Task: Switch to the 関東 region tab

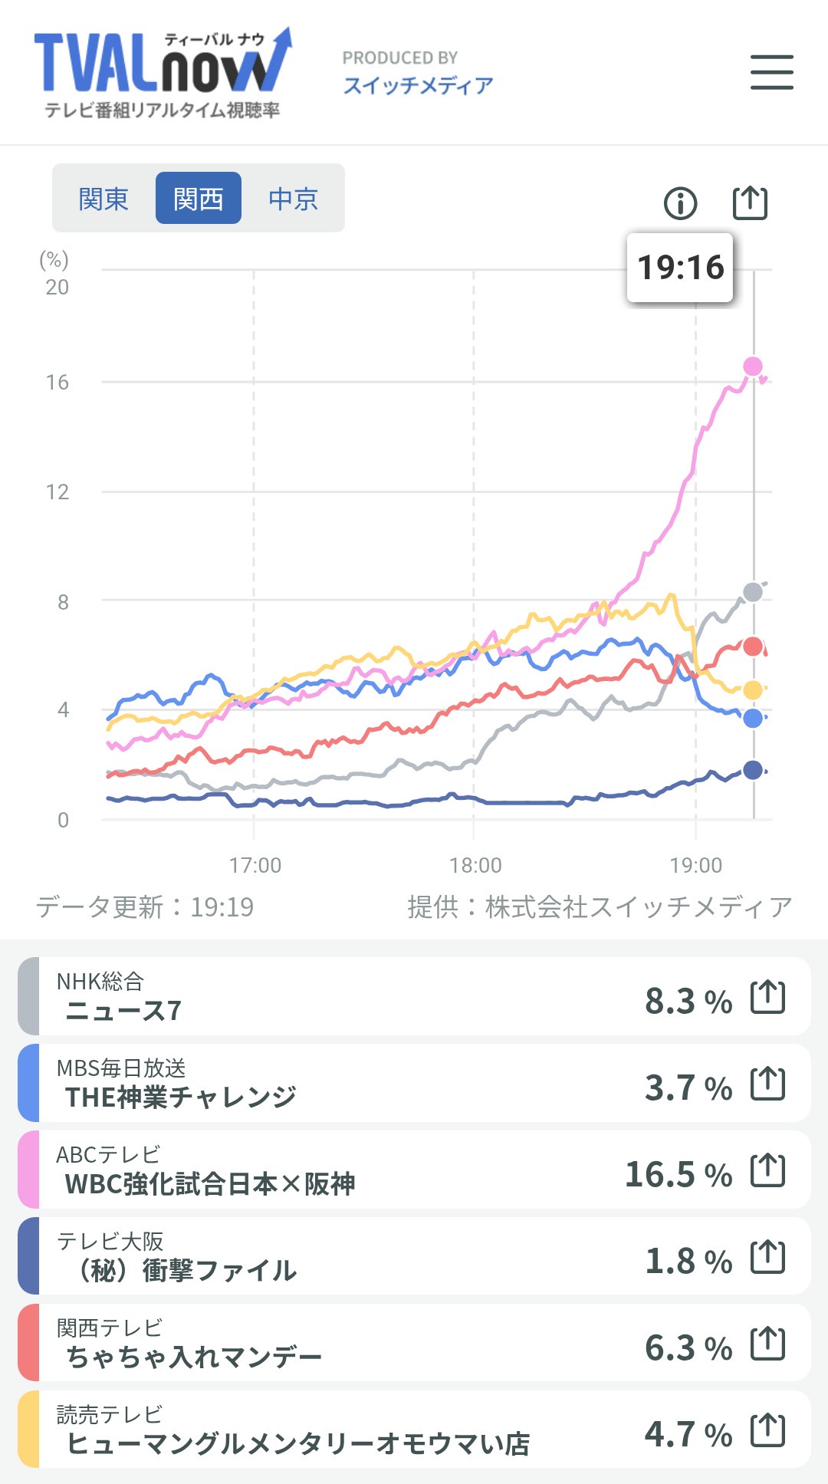Action: tap(103, 199)
